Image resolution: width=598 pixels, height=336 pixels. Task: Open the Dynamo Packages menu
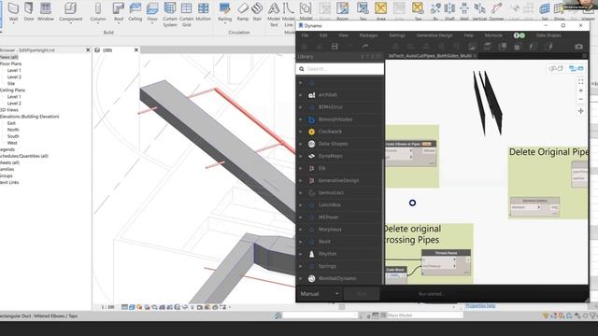pos(368,35)
